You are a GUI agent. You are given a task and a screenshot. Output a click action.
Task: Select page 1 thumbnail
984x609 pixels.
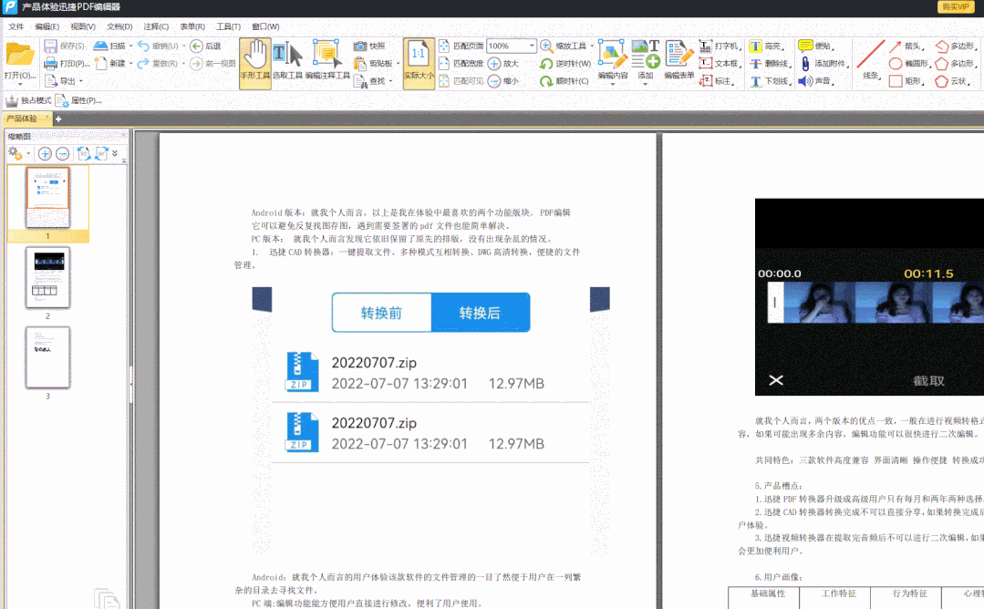[47, 197]
